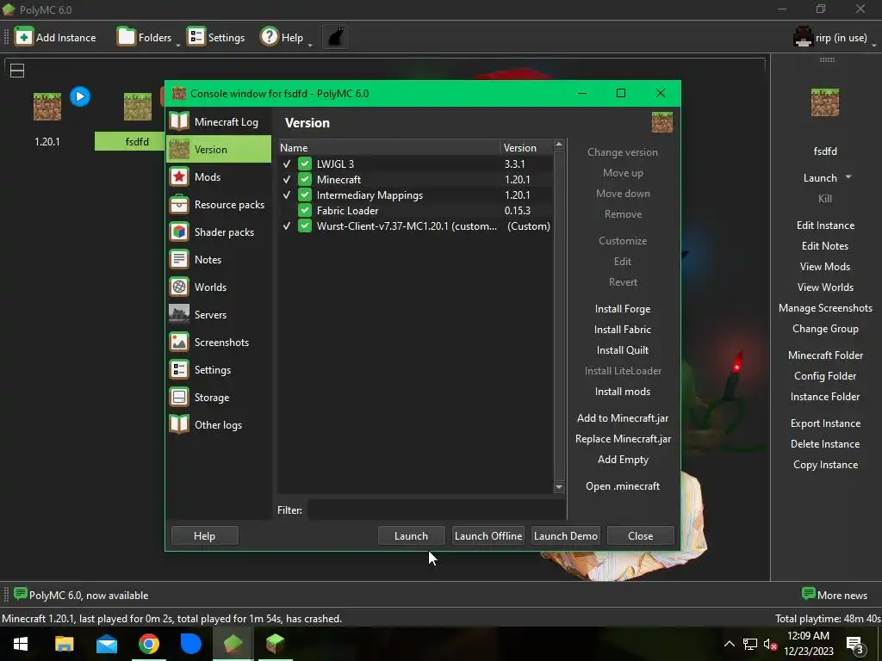The width and height of the screenshot is (882, 661).
Task: Select the fsdfd instance icon
Action: coord(137,107)
